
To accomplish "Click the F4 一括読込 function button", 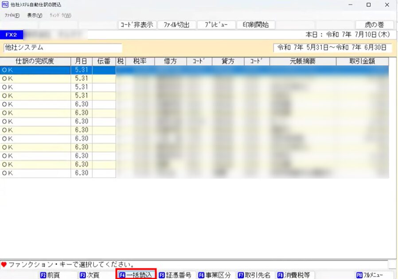I will tap(136, 275).
